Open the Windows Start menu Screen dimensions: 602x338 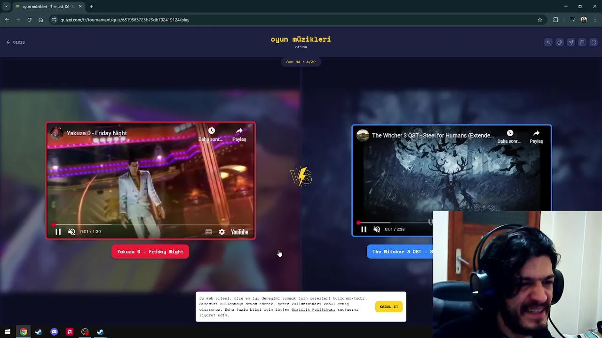(8, 332)
